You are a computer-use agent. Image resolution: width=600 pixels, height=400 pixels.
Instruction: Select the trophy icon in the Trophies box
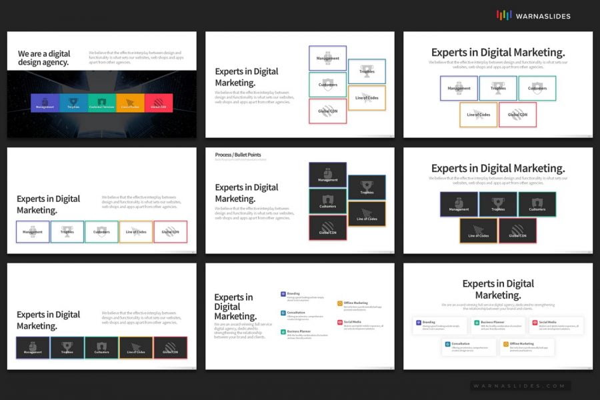point(367,70)
